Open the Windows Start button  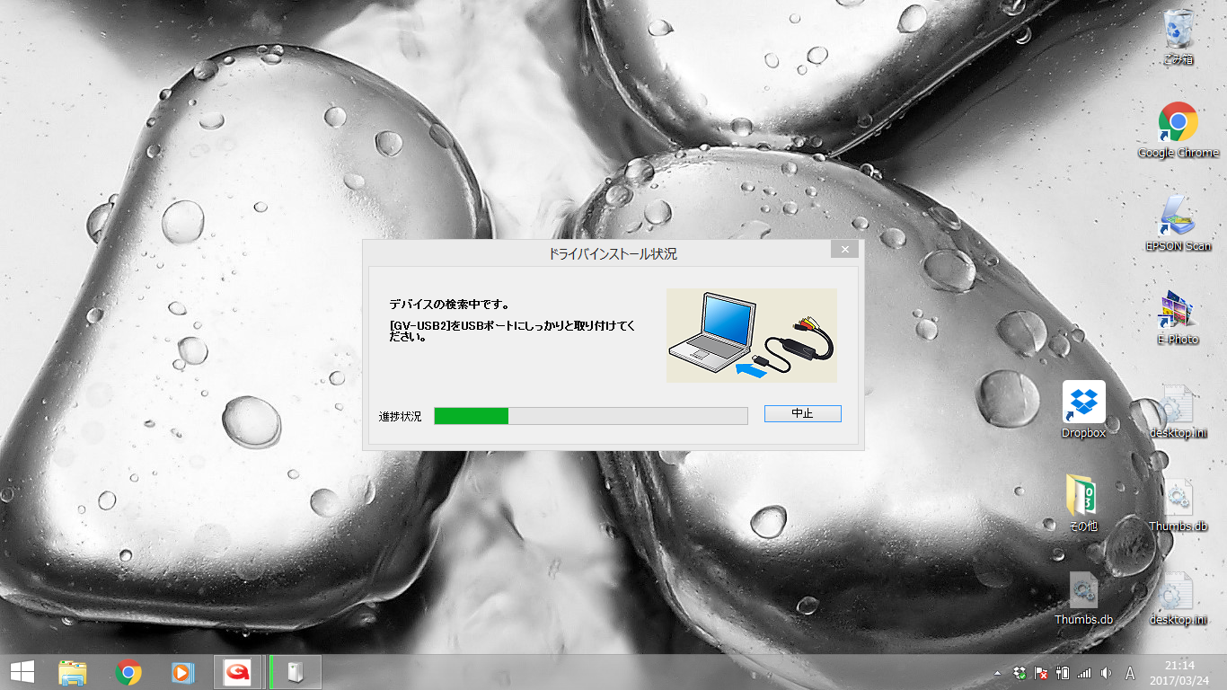tap(22, 672)
